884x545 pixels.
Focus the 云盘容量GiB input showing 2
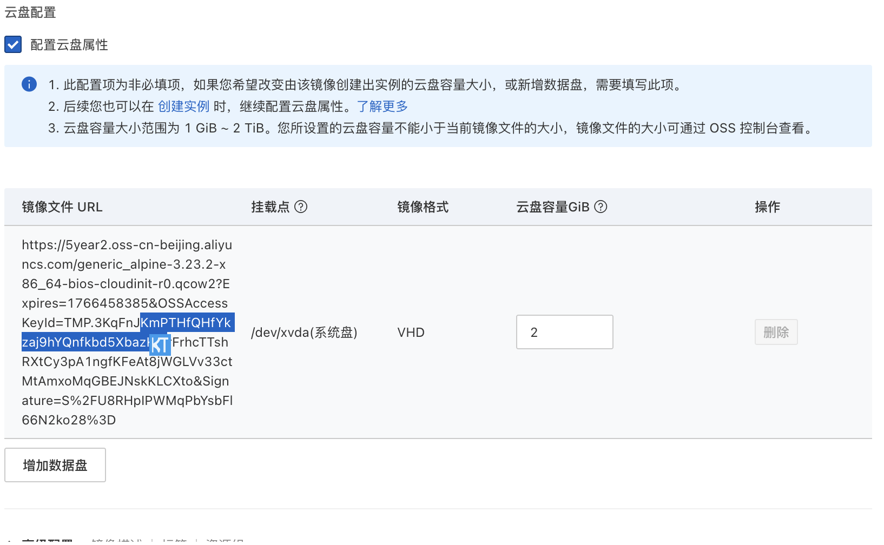[x=564, y=332]
